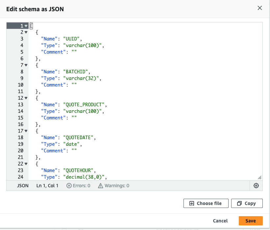This screenshot has height=230, width=270.
Task: Open a schema file with Choose file
Action: [206, 203]
